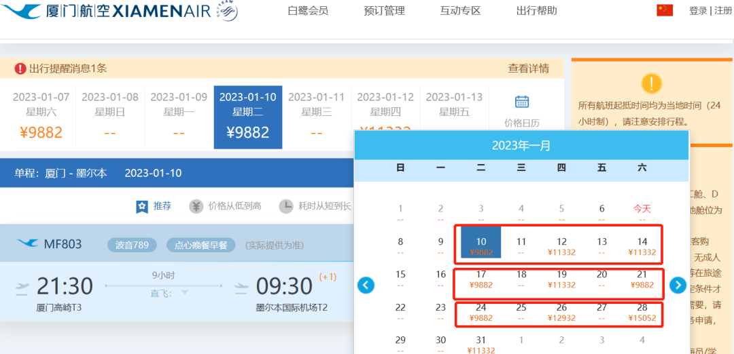Click the yen icon for price sorting
This screenshot has height=354, width=734.
tap(196, 206)
